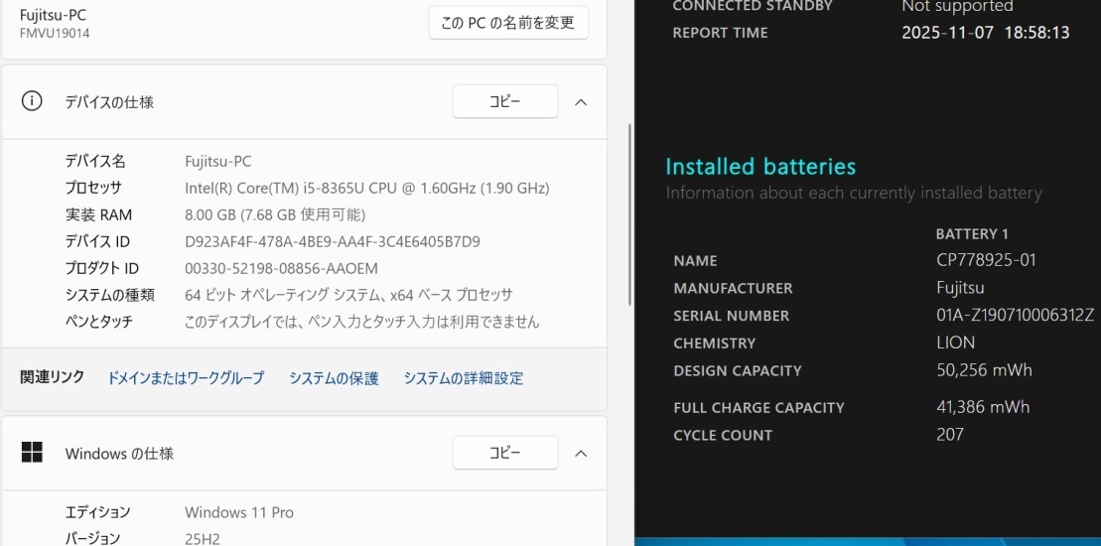Screen dimensions: 1101x546
Task: Copy the Windows specifications
Action: (505, 453)
